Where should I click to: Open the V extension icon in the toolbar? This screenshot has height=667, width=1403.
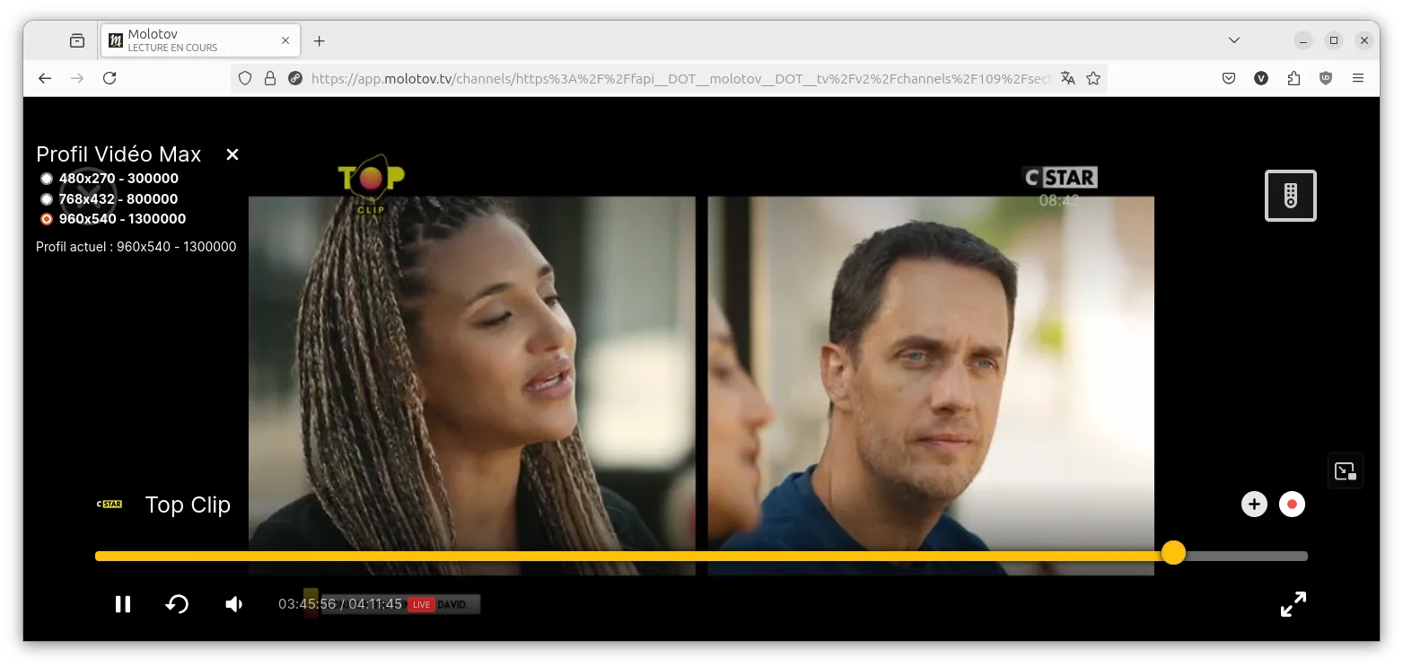(x=1261, y=78)
